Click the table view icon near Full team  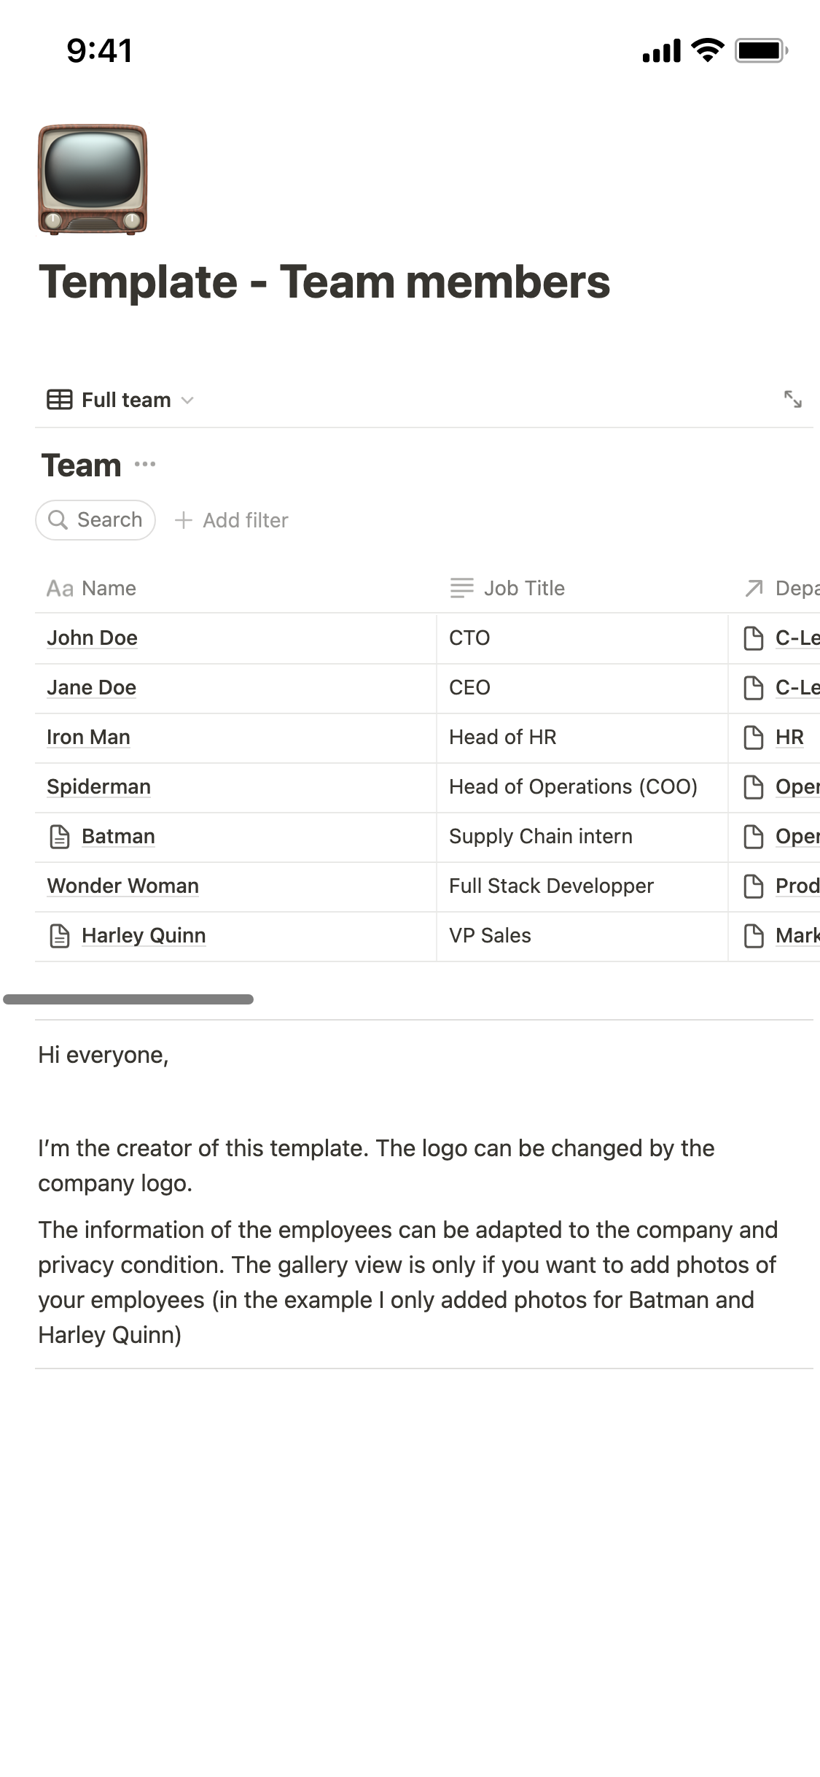[60, 400]
